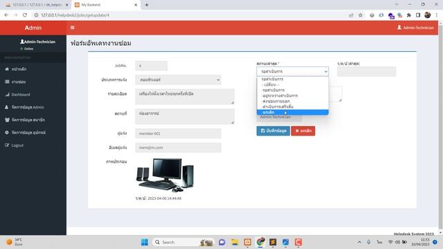Open the browser profile avatar
Screen dimensions: 443x249
pos(428,15)
